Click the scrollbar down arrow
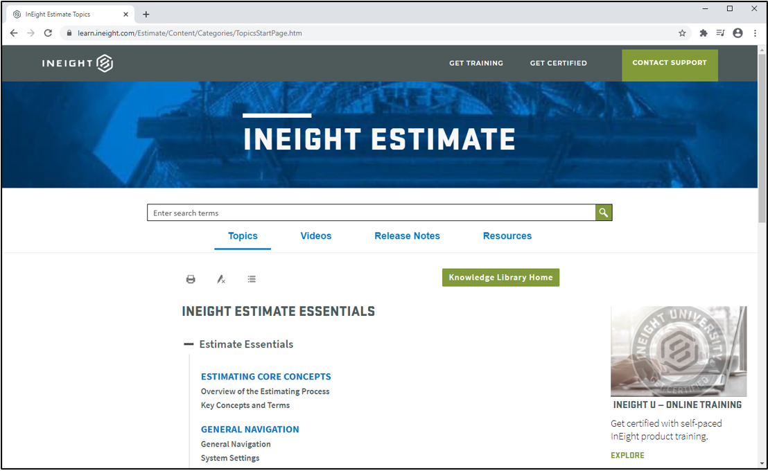768x471 pixels. pos(762,463)
